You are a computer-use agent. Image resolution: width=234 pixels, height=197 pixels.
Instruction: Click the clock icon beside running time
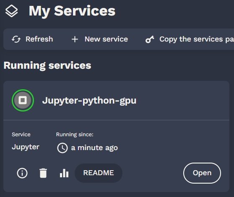point(62,148)
